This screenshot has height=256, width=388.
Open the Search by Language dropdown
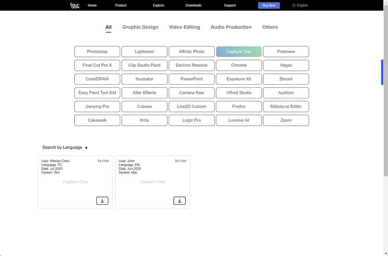65,147
